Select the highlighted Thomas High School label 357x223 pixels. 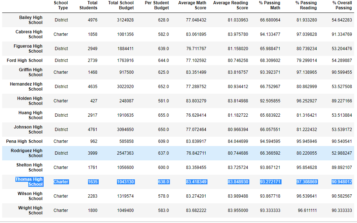29,182
